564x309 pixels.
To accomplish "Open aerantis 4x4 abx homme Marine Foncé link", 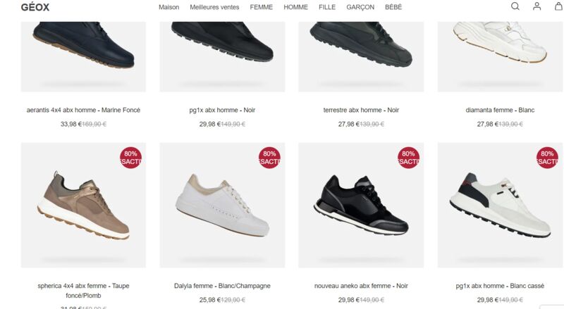I will tap(83, 111).
